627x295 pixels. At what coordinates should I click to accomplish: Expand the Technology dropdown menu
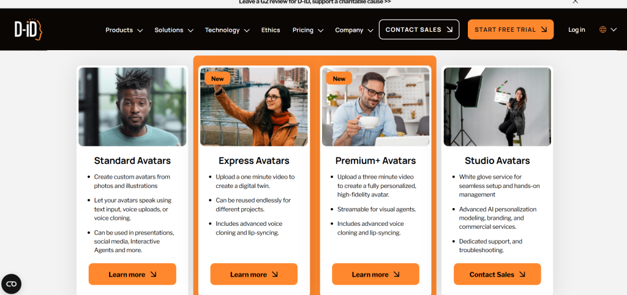click(227, 30)
